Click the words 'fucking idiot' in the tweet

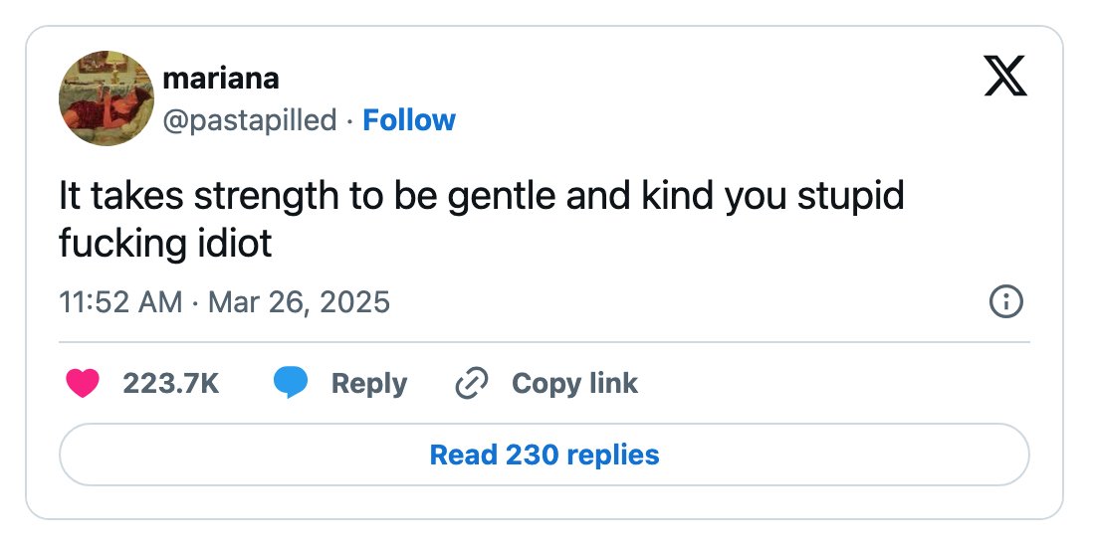[x=165, y=243]
